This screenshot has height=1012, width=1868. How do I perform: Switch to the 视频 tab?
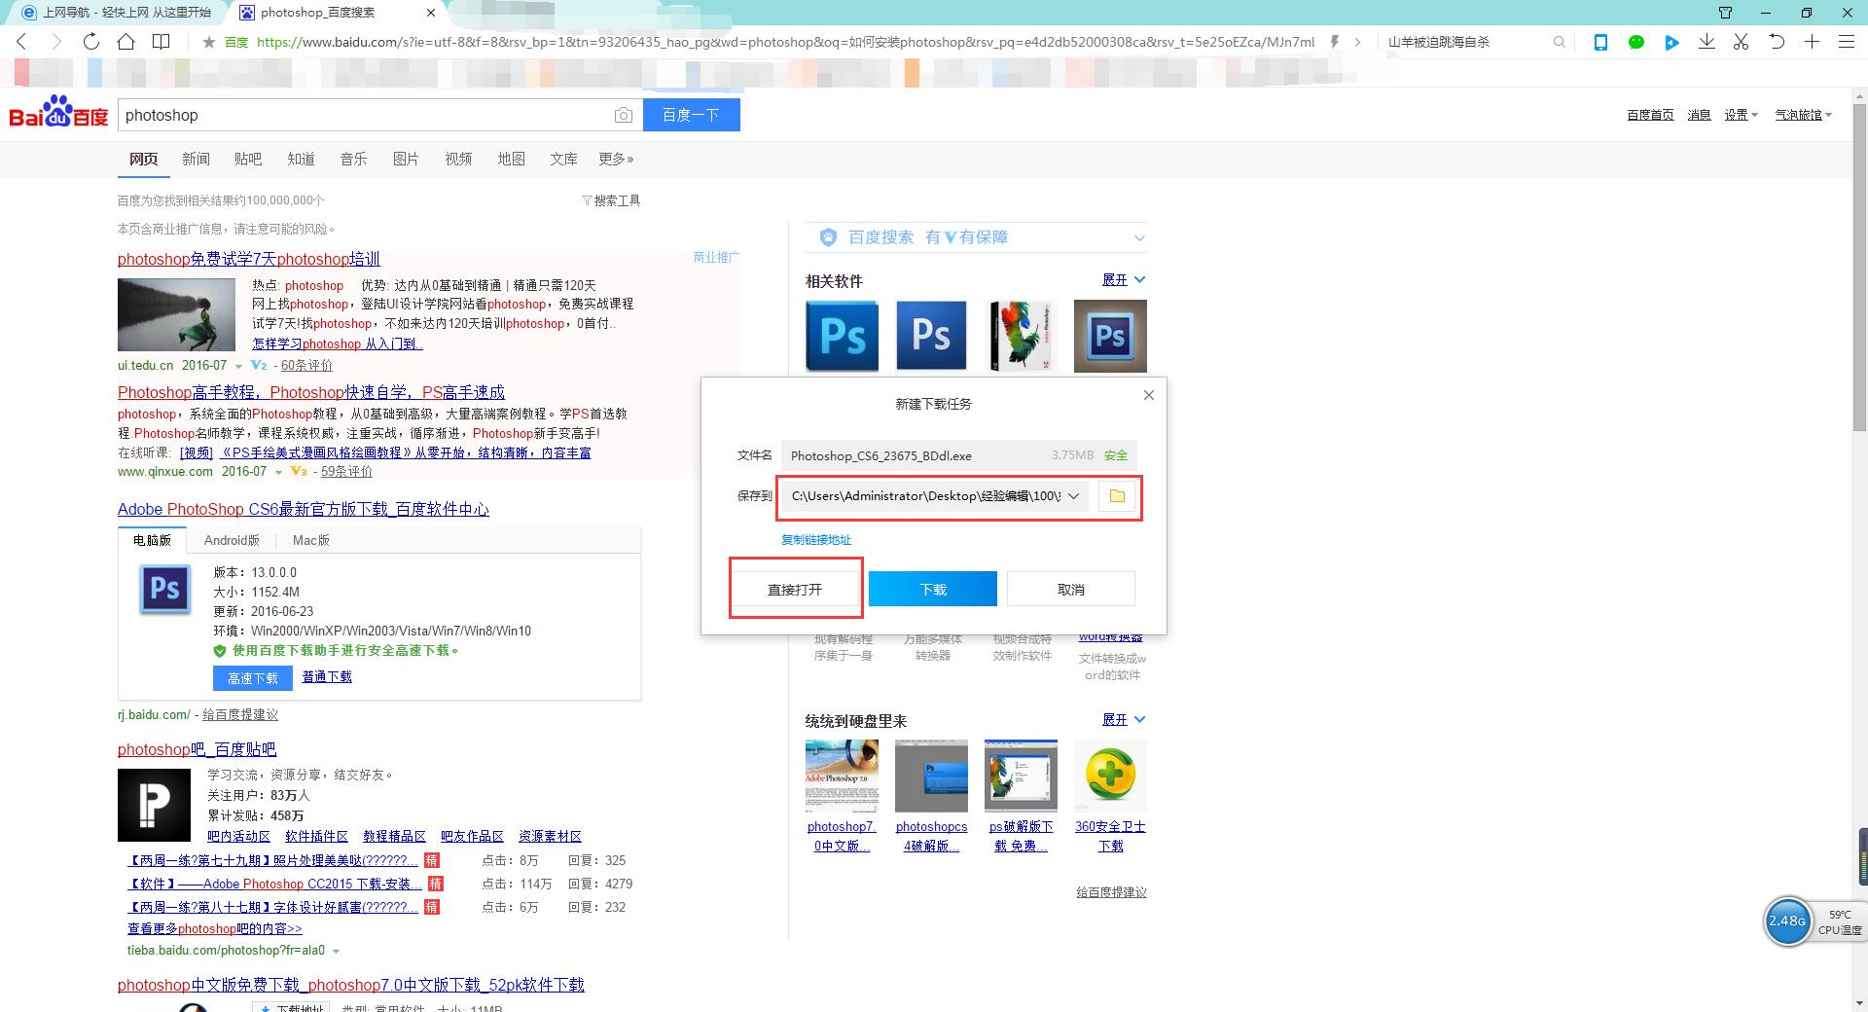pos(458,159)
